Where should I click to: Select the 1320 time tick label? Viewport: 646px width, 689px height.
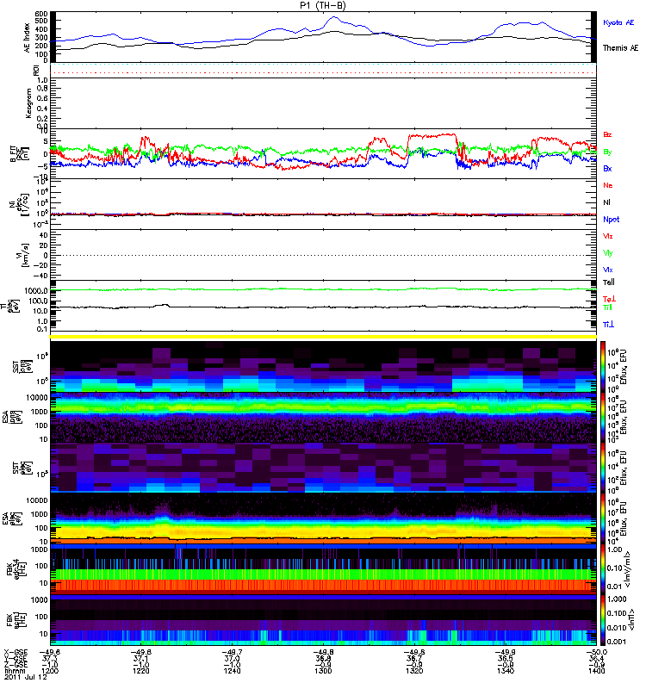pyautogui.click(x=414, y=671)
